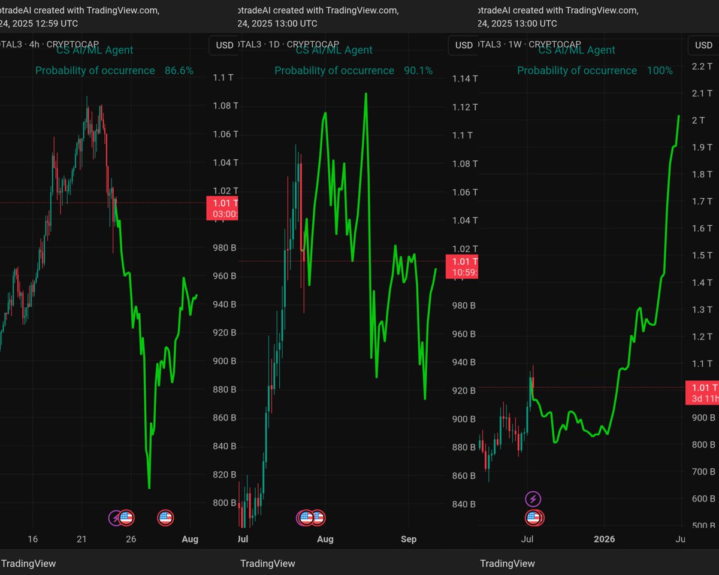This screenshot has width=719, height=575.
Task: Click the red 1.01 T price label on the daily chart
Action: point(461,266)
